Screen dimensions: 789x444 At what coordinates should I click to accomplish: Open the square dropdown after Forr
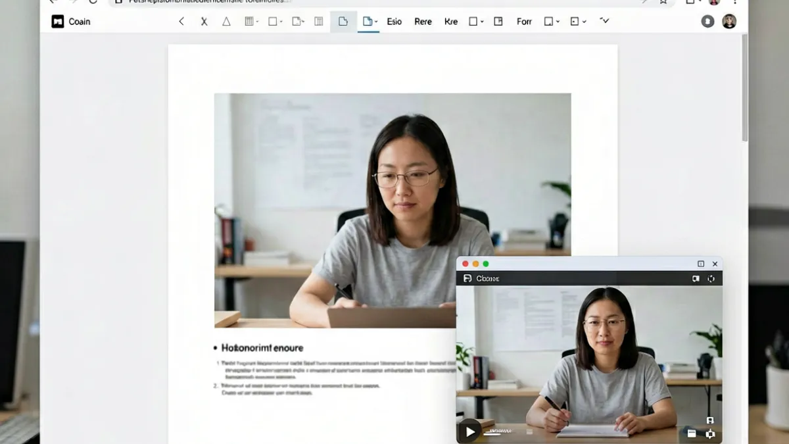tap(552, 22)
